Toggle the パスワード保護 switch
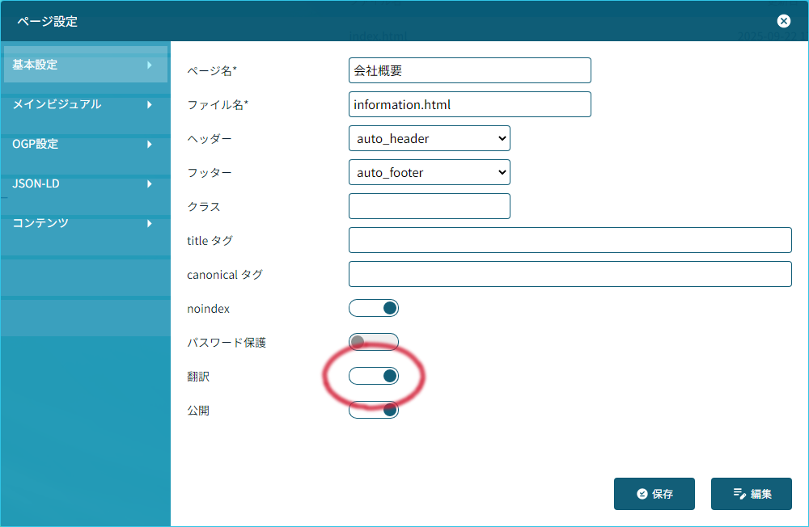This screenshot has width=809, height=527. [374, 342]
